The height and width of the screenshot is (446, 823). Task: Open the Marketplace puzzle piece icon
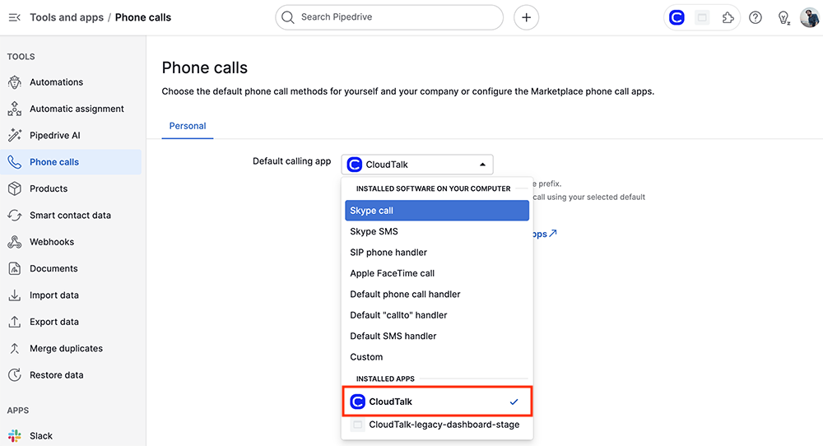728,17
